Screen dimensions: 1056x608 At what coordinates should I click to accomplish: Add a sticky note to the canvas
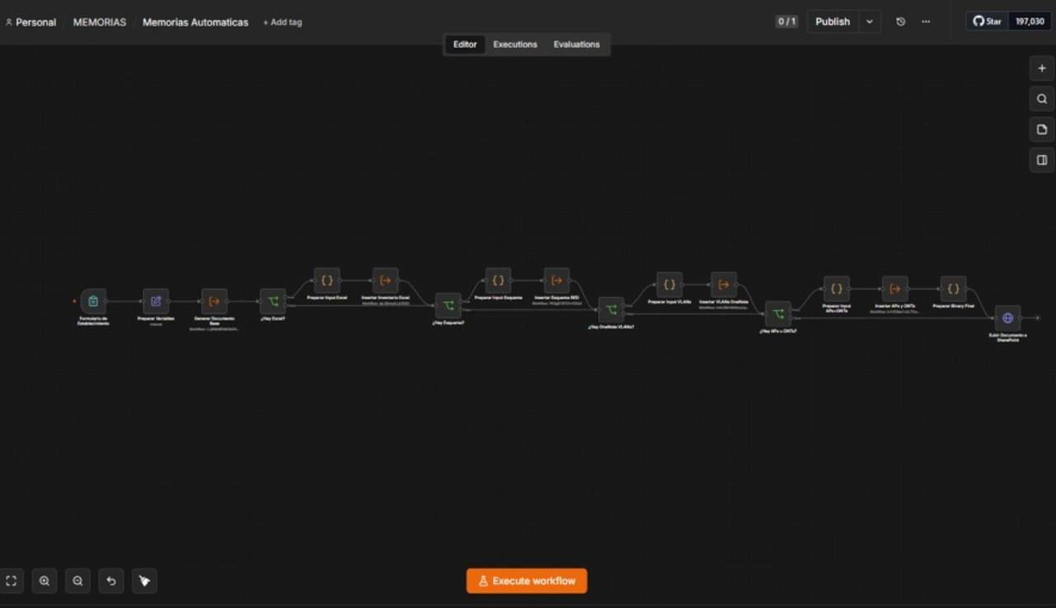click(x=1042, y=130)
